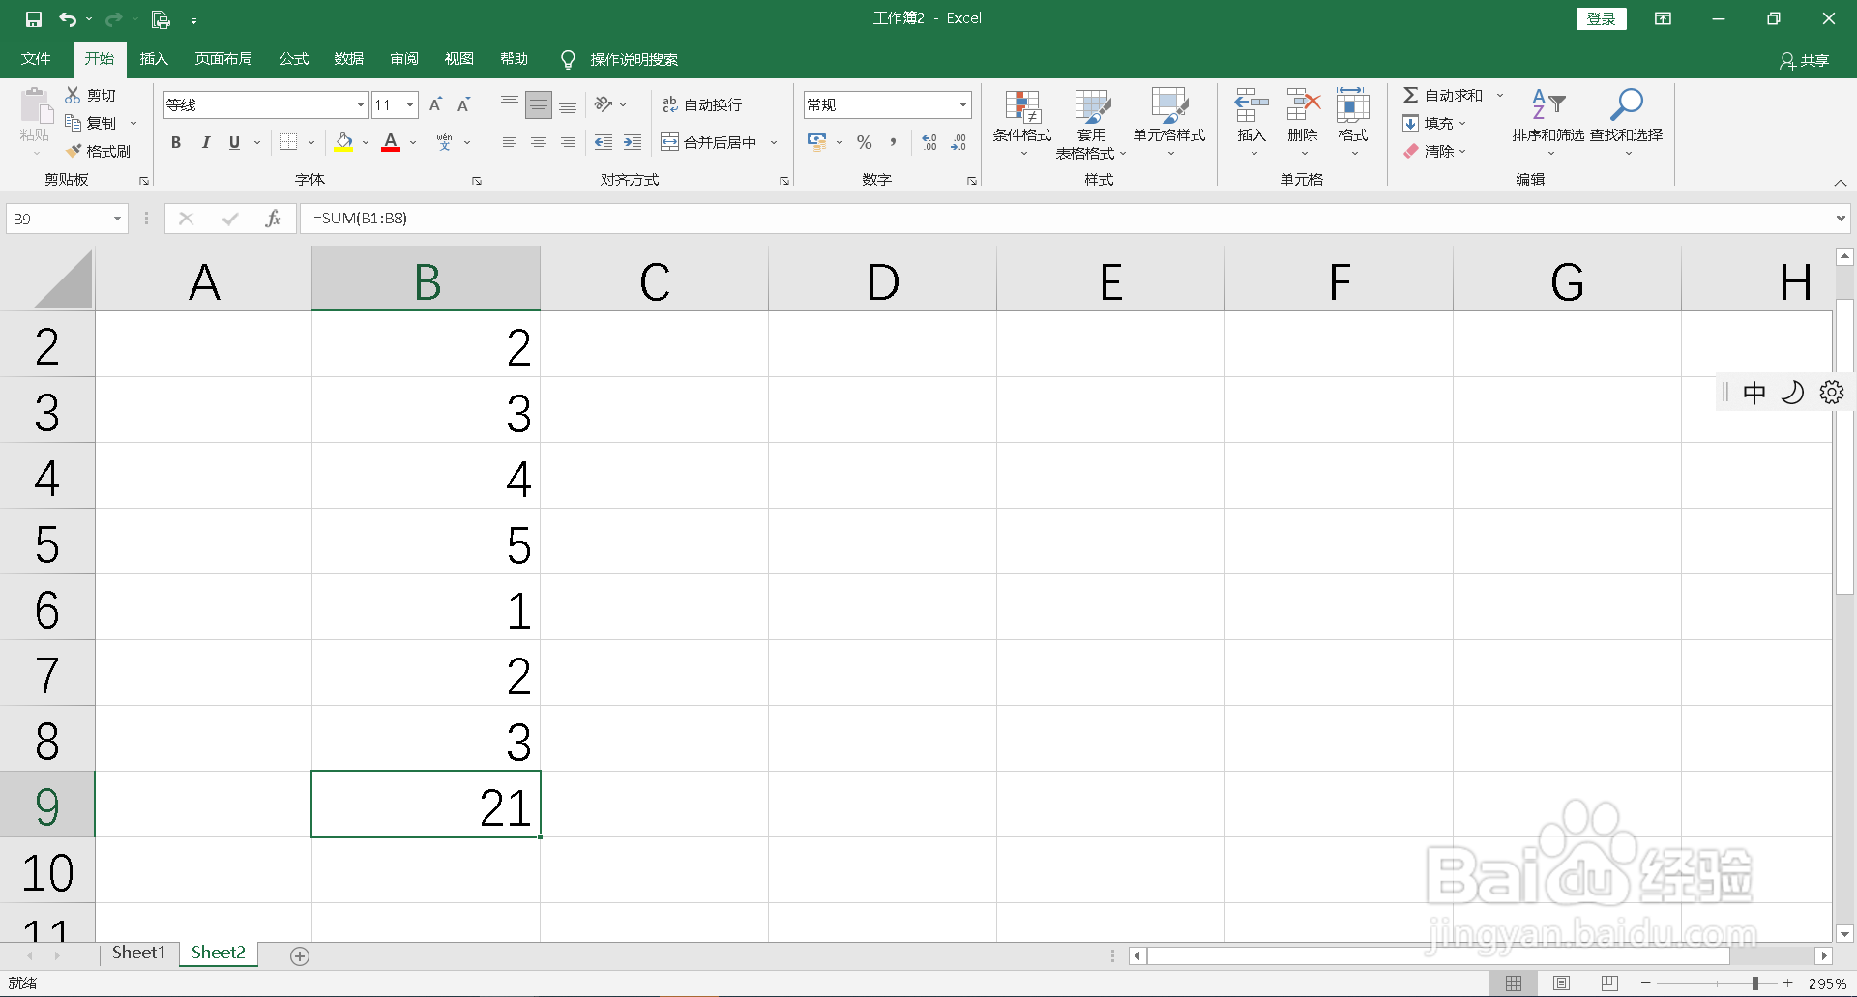
Task: Open Name Box dropdown for B9
Action: [x=117, y=219]
